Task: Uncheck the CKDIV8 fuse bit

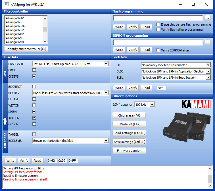Action: click(34, 76)
